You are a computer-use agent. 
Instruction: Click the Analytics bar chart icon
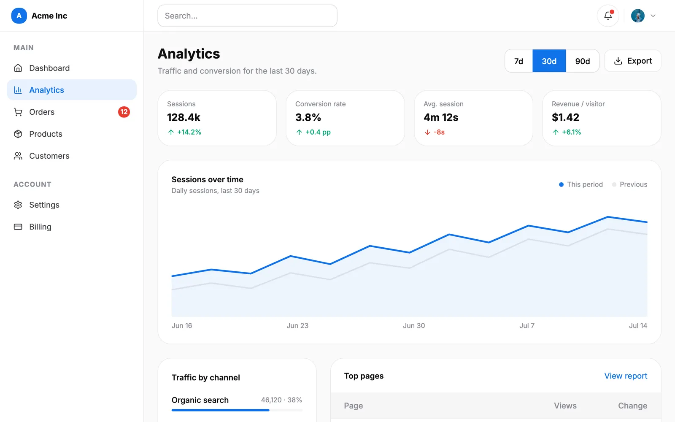click(x=18, y=90)
